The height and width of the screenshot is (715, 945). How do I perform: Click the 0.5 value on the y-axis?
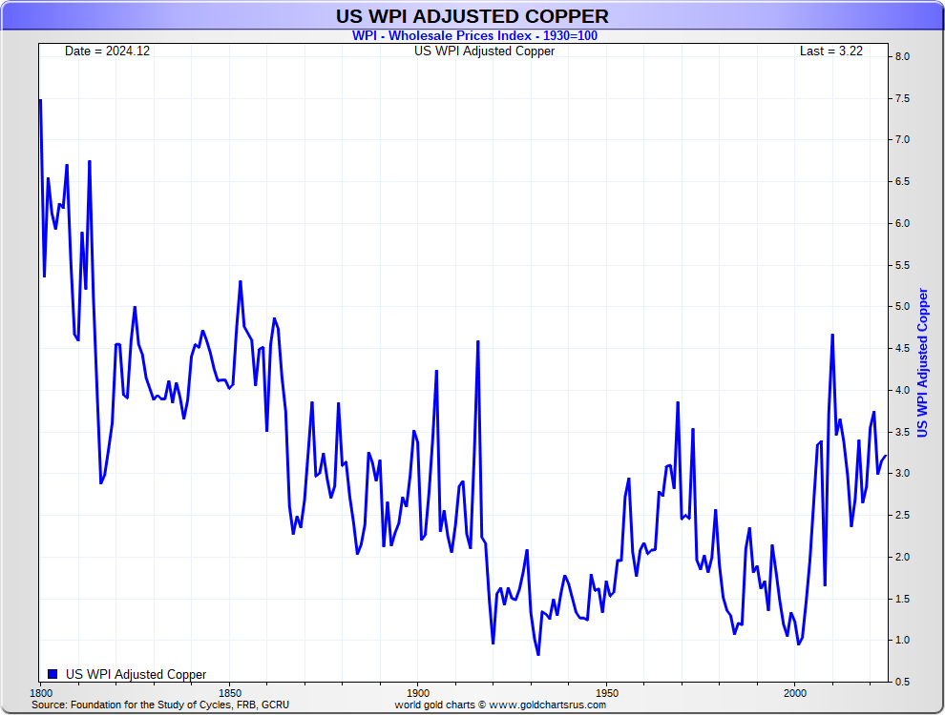point(902,682)
